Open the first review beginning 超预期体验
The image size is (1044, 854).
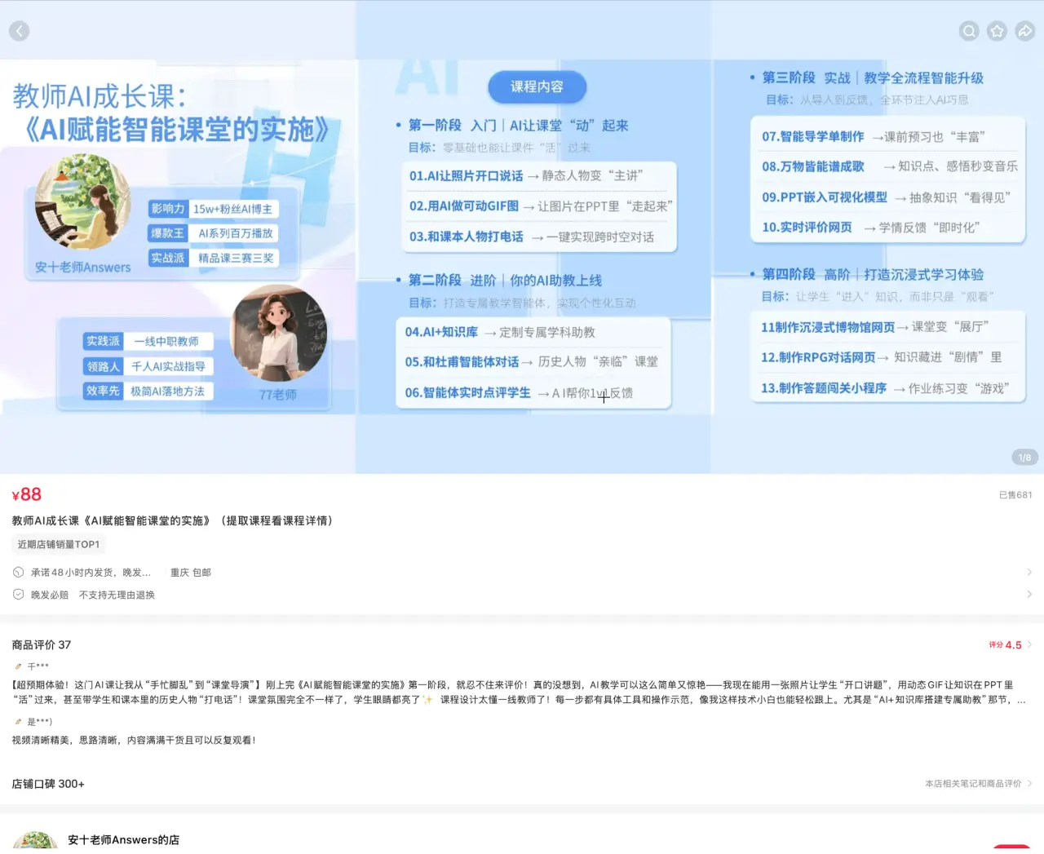[519, 692]
